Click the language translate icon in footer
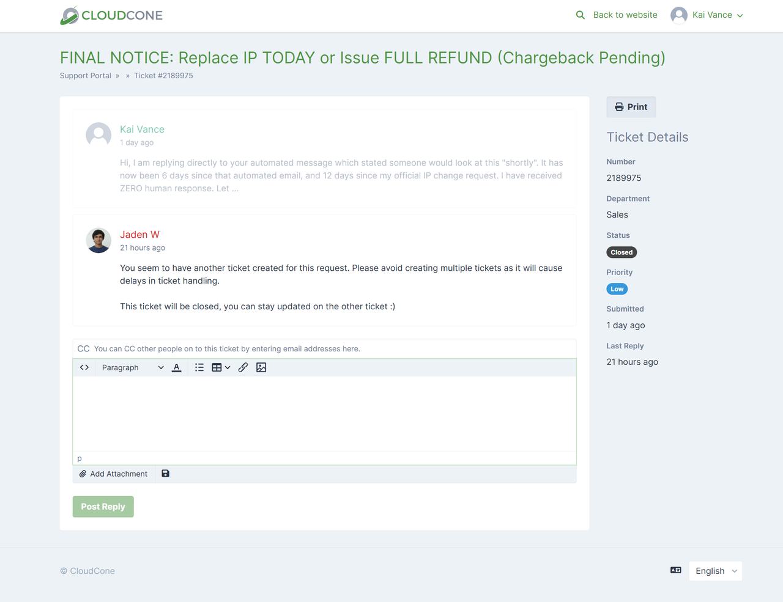Viewport: 783px width, 602px height. (x=676, y=570)
